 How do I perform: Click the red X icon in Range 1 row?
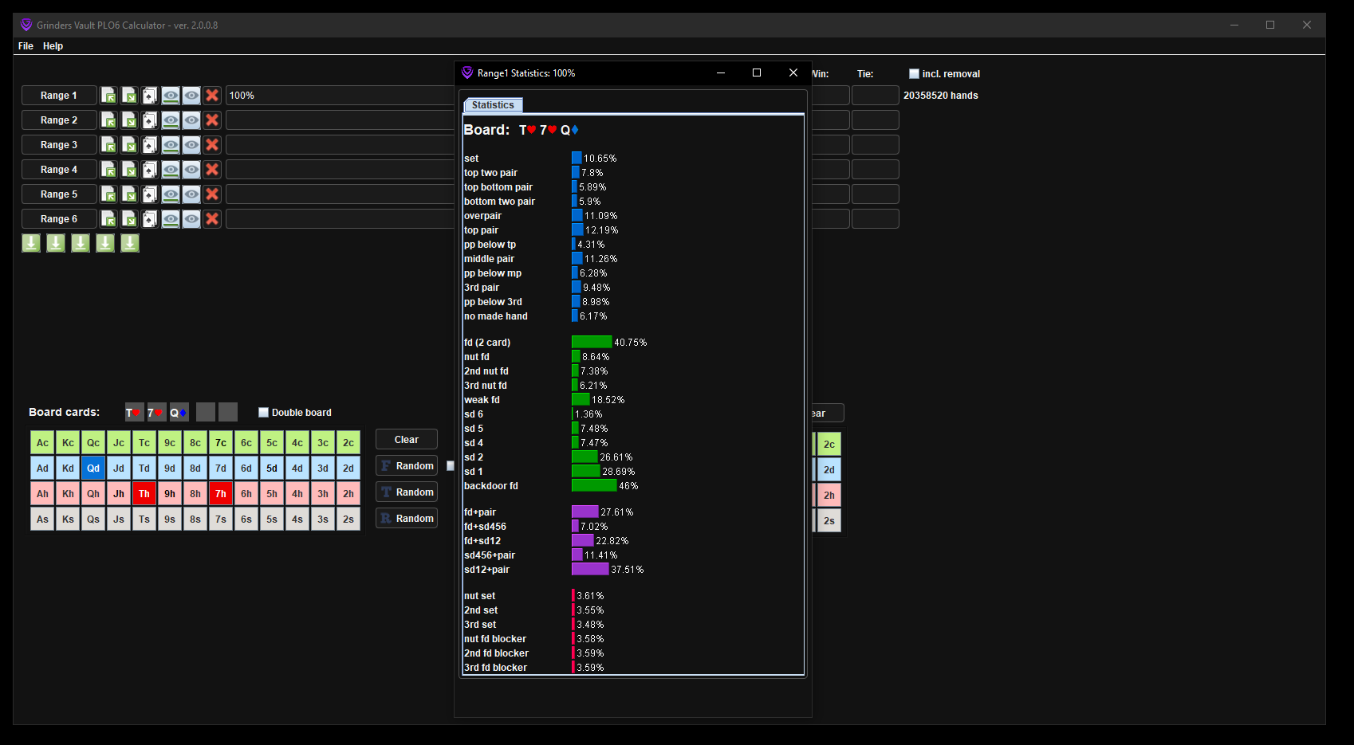tap(212, 96)
